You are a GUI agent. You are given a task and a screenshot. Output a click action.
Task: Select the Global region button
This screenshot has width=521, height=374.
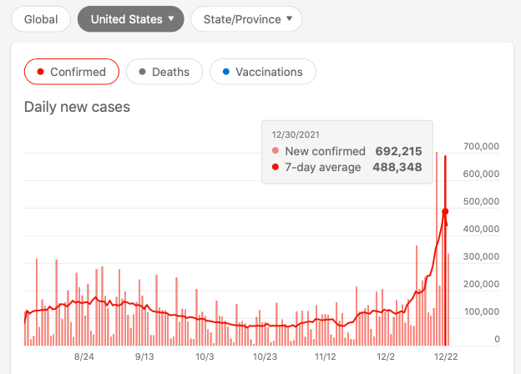(x=41, y=18)
